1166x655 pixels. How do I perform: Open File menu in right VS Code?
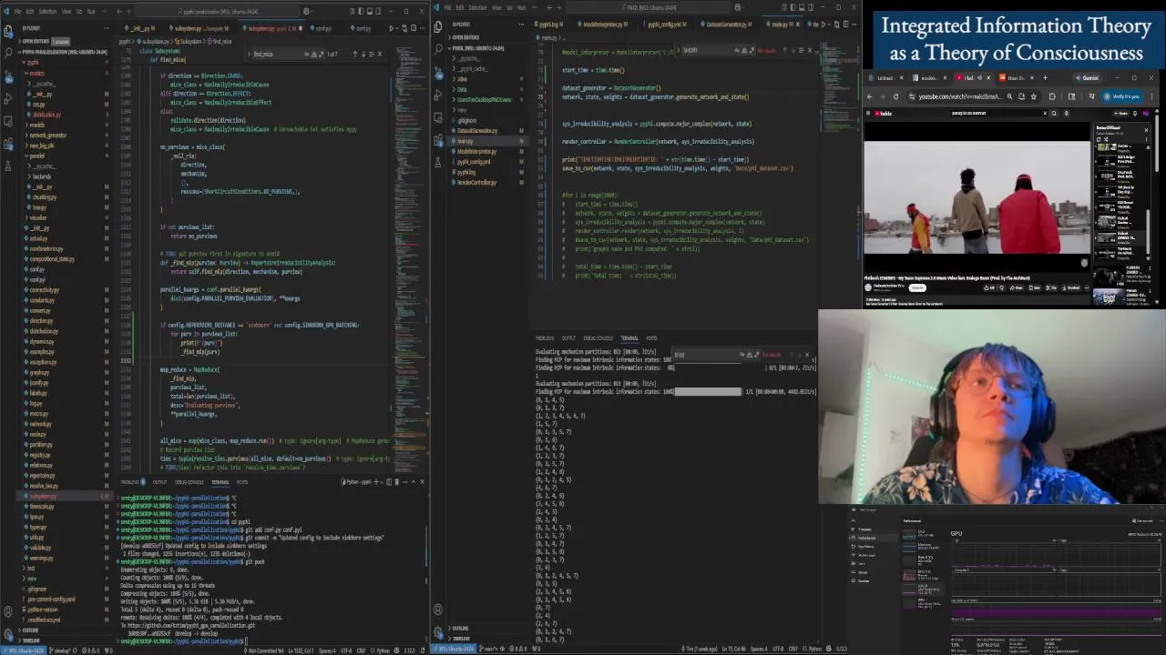(448, 7)
